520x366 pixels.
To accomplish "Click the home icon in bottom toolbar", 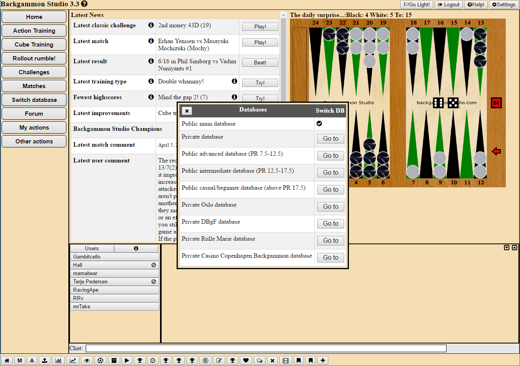I will (7, 360).
